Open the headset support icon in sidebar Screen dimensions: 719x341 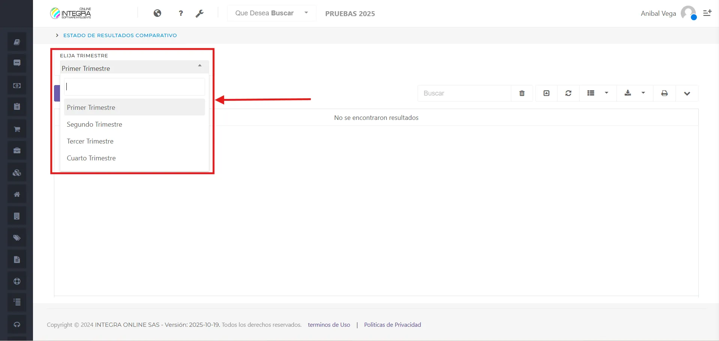click(x=17, y=325)
